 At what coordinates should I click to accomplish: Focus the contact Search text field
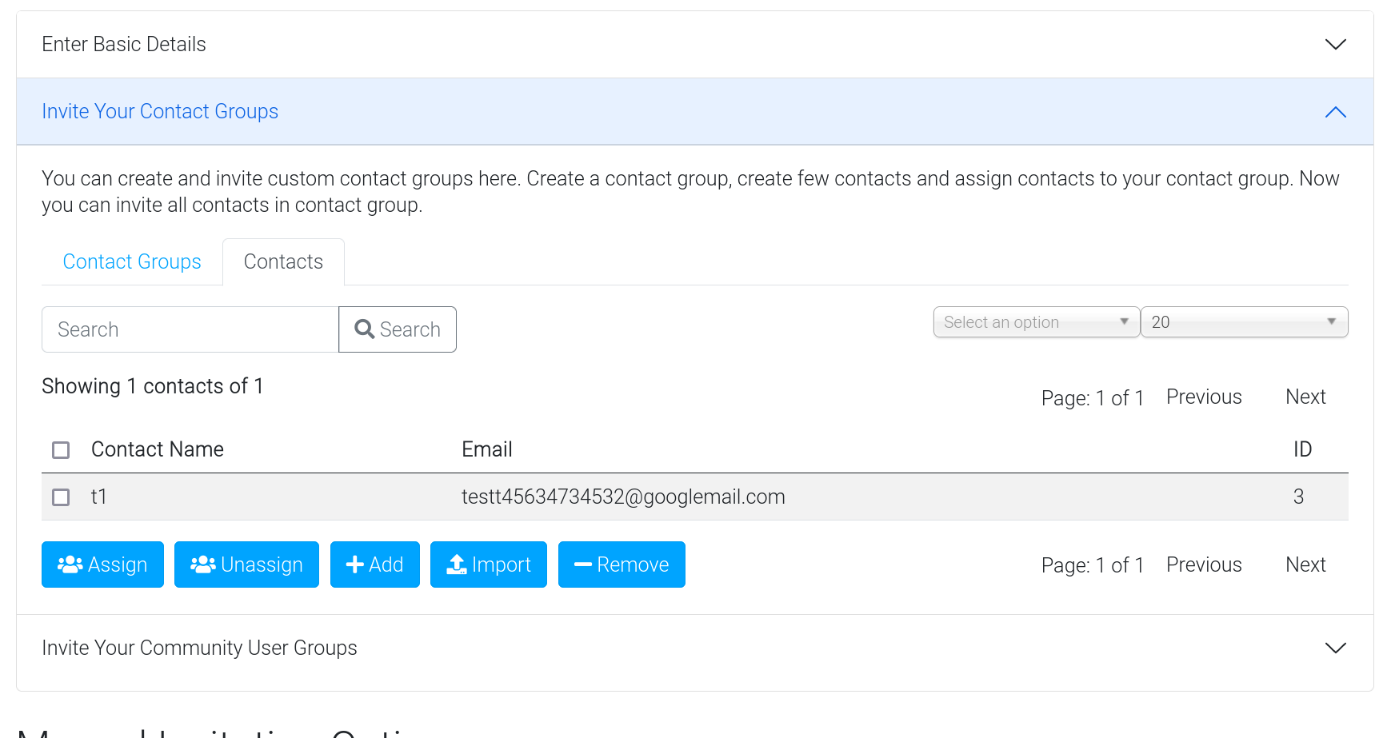pyautogui.click(x=190, y=329)
